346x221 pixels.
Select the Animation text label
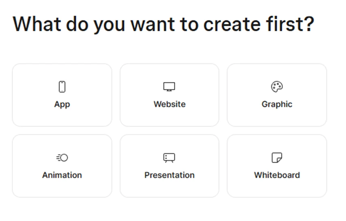tap(62, 175)
